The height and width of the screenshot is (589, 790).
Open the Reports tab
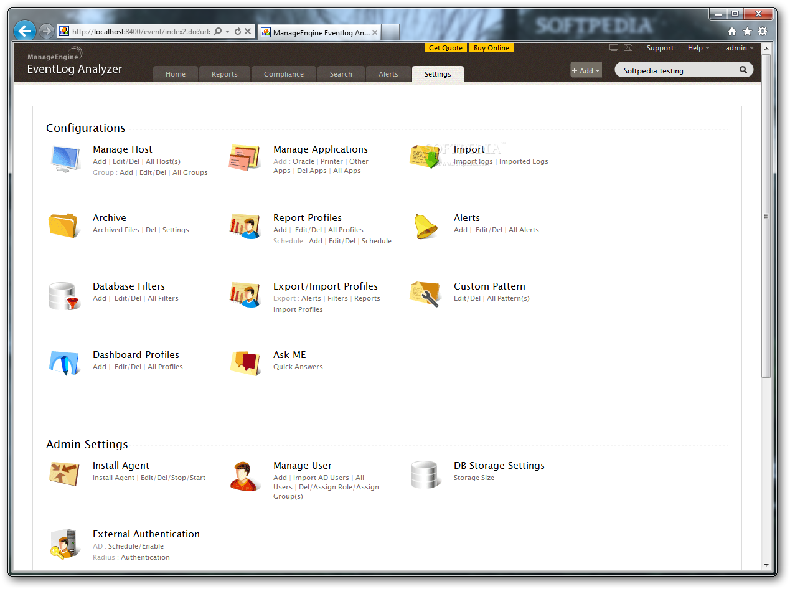point(225,74)
